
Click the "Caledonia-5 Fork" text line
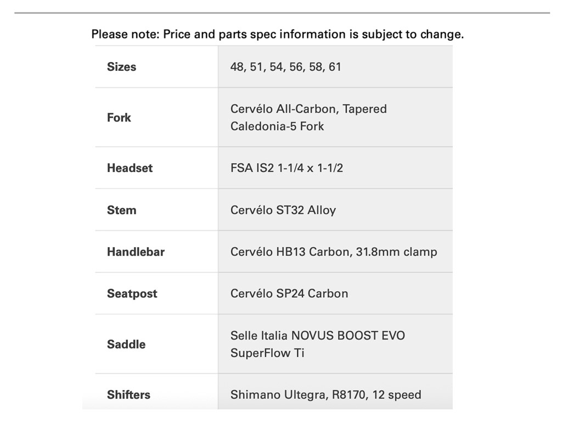click(x=277, y=126)
